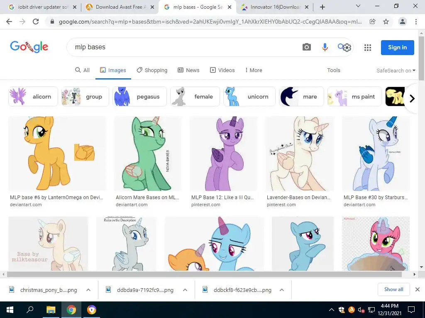Click Show all downloads
425x318 pixels.
pos(393,289)
